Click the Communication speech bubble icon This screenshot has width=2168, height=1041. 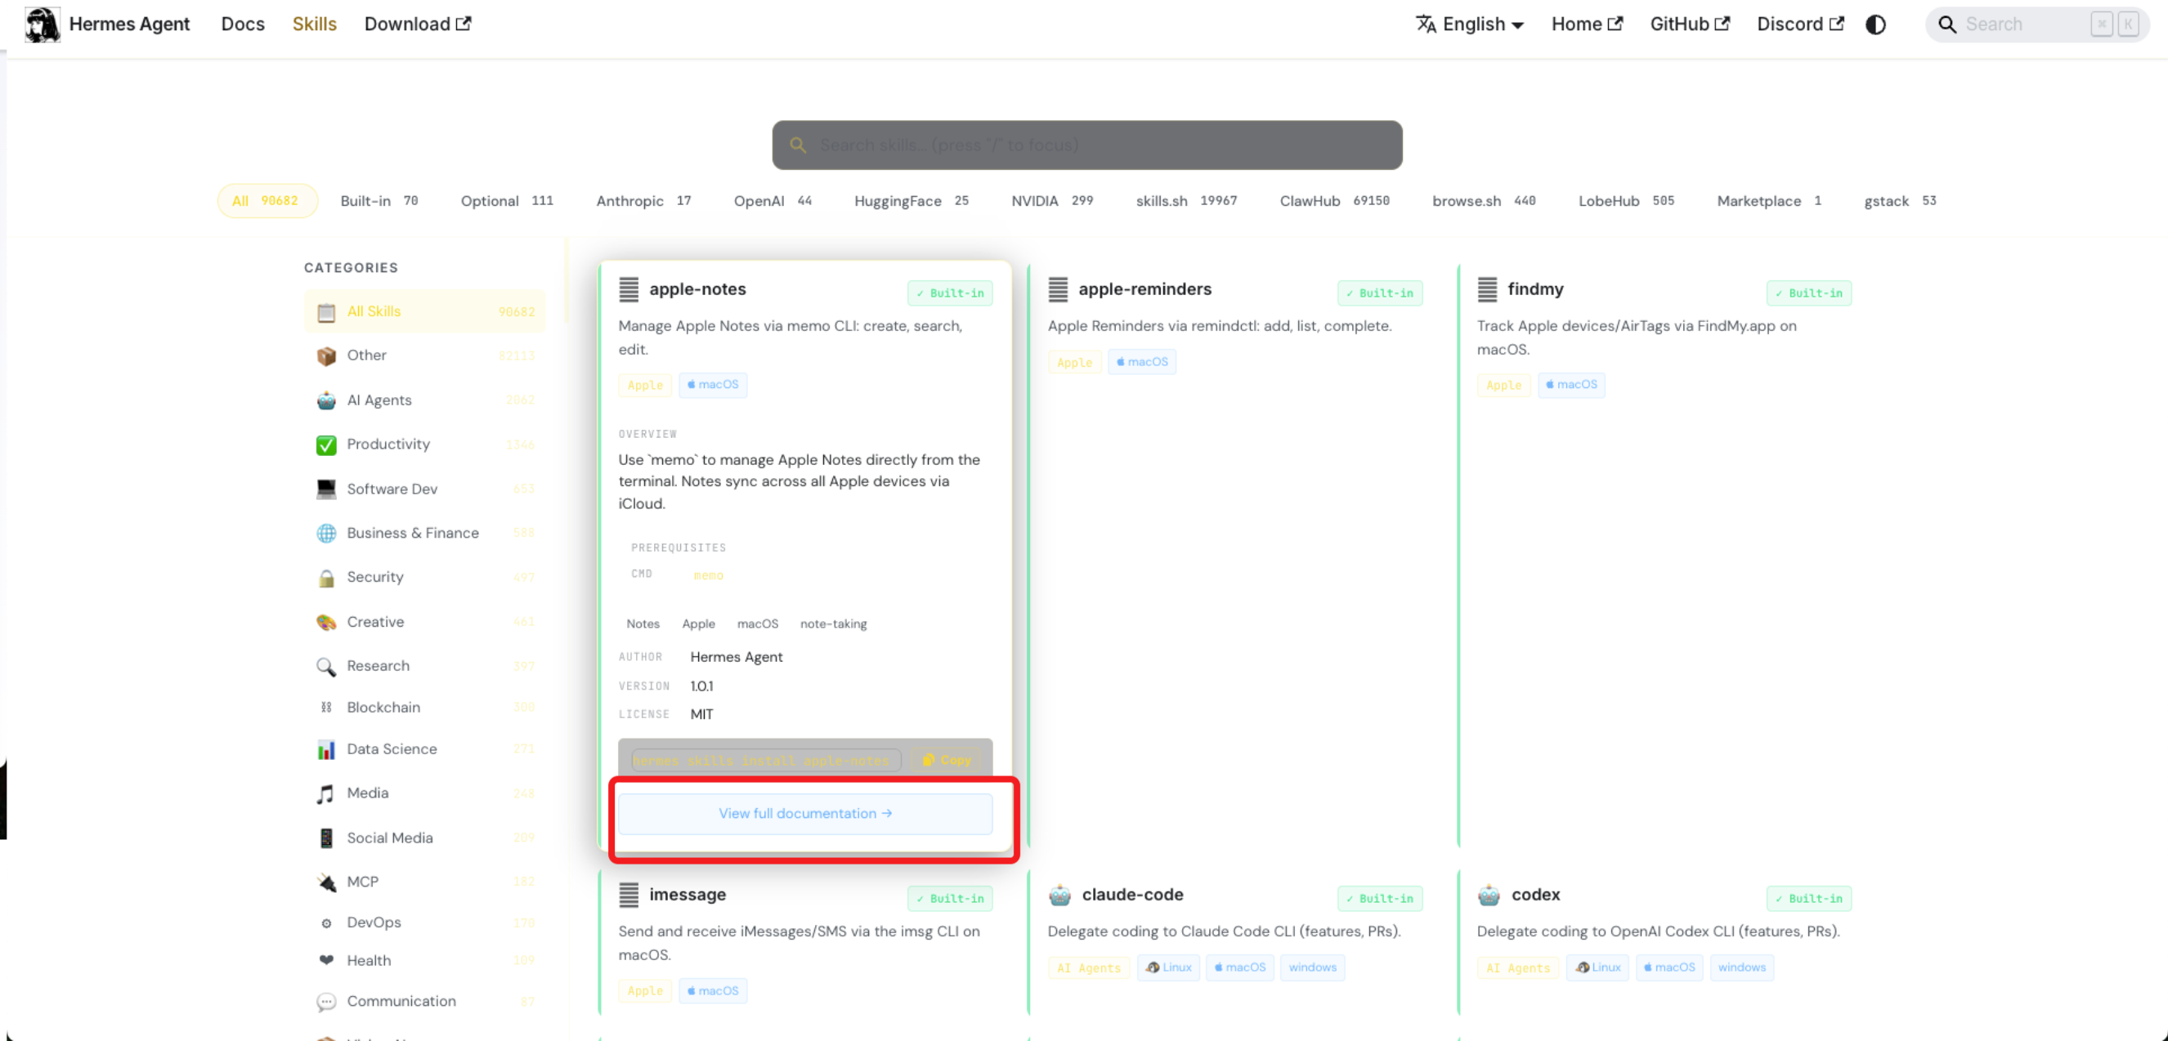(325, 1002)
